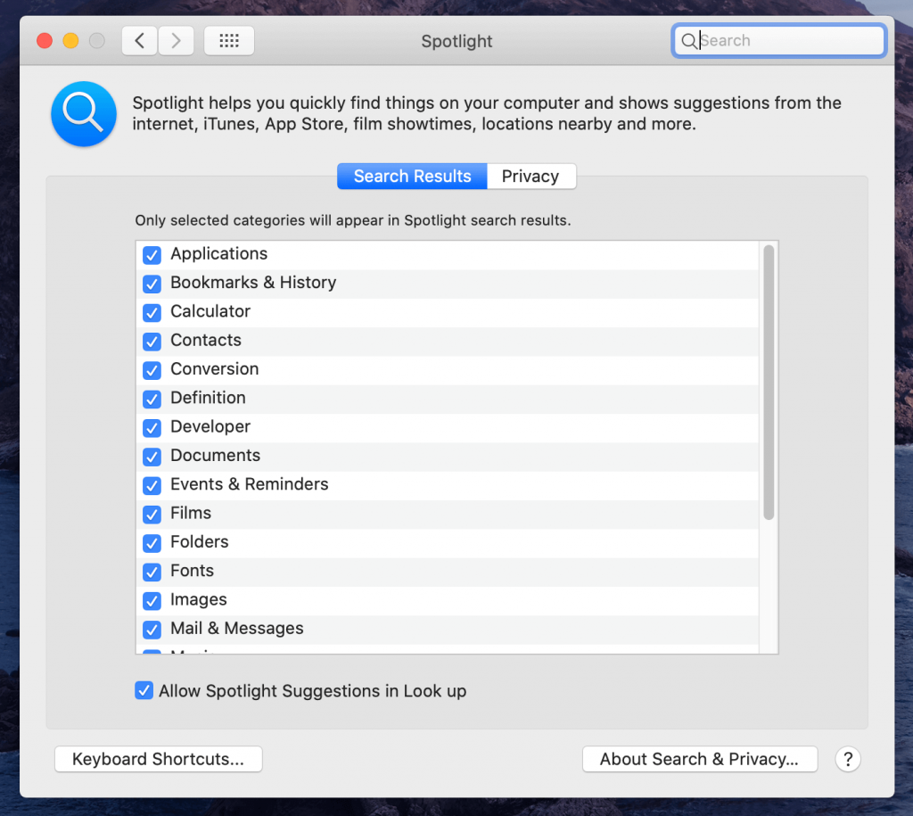Show all preferences via grid icon

tap(229, 41)
